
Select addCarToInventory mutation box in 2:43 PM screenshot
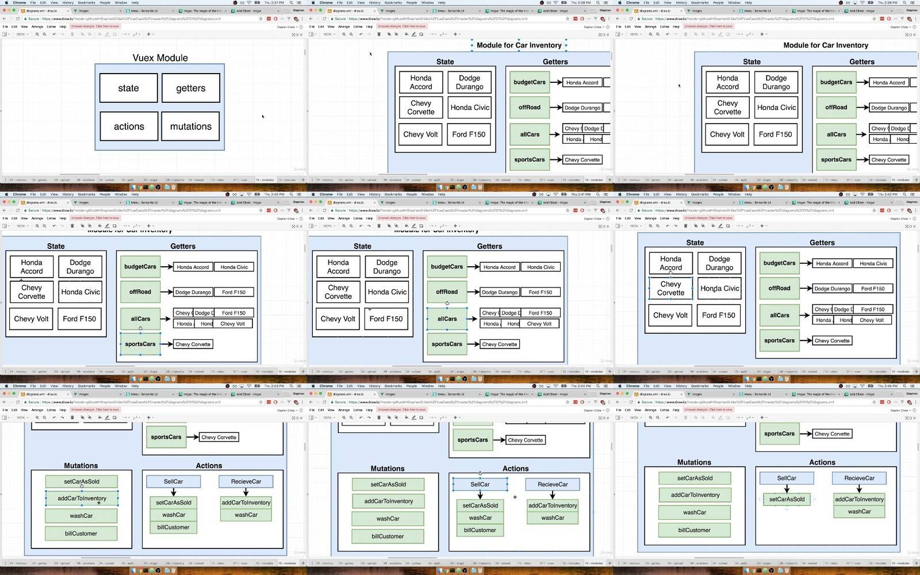[x=82, y=498]
